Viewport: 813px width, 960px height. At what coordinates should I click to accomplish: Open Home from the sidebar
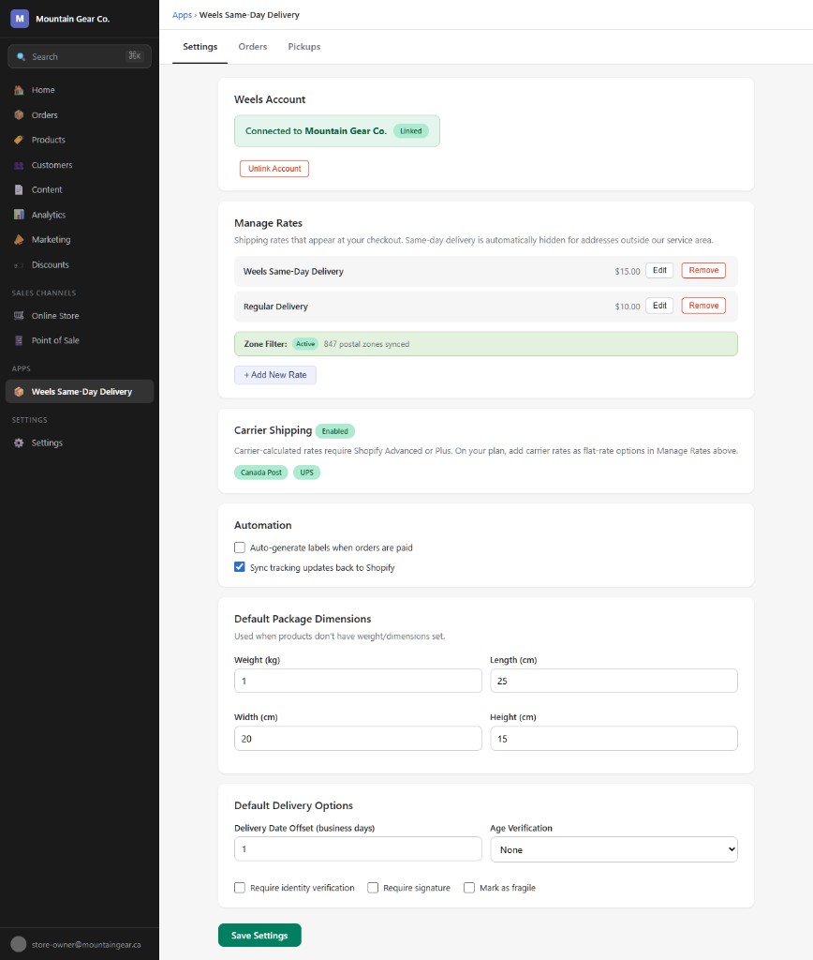tap(43, 89)
